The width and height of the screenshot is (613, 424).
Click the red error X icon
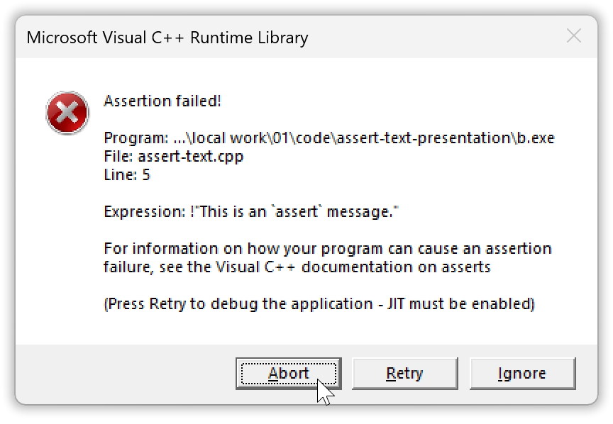(67, 113)
